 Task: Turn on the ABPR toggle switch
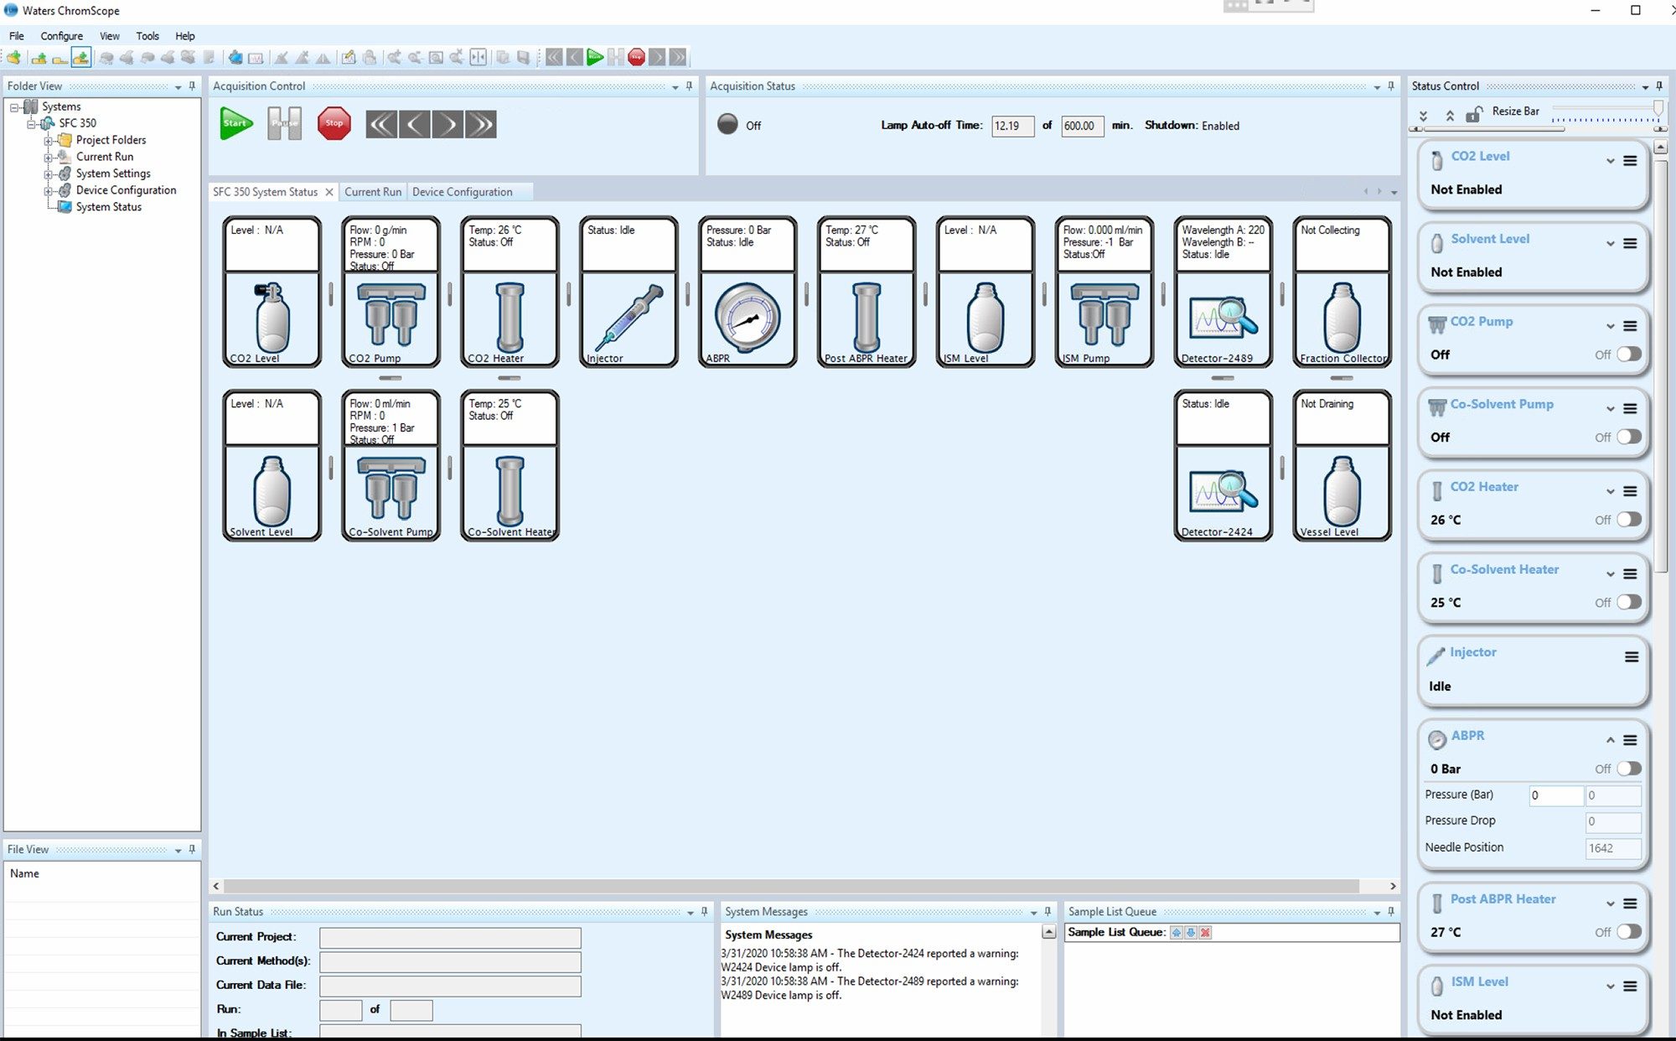(1628, 769)
